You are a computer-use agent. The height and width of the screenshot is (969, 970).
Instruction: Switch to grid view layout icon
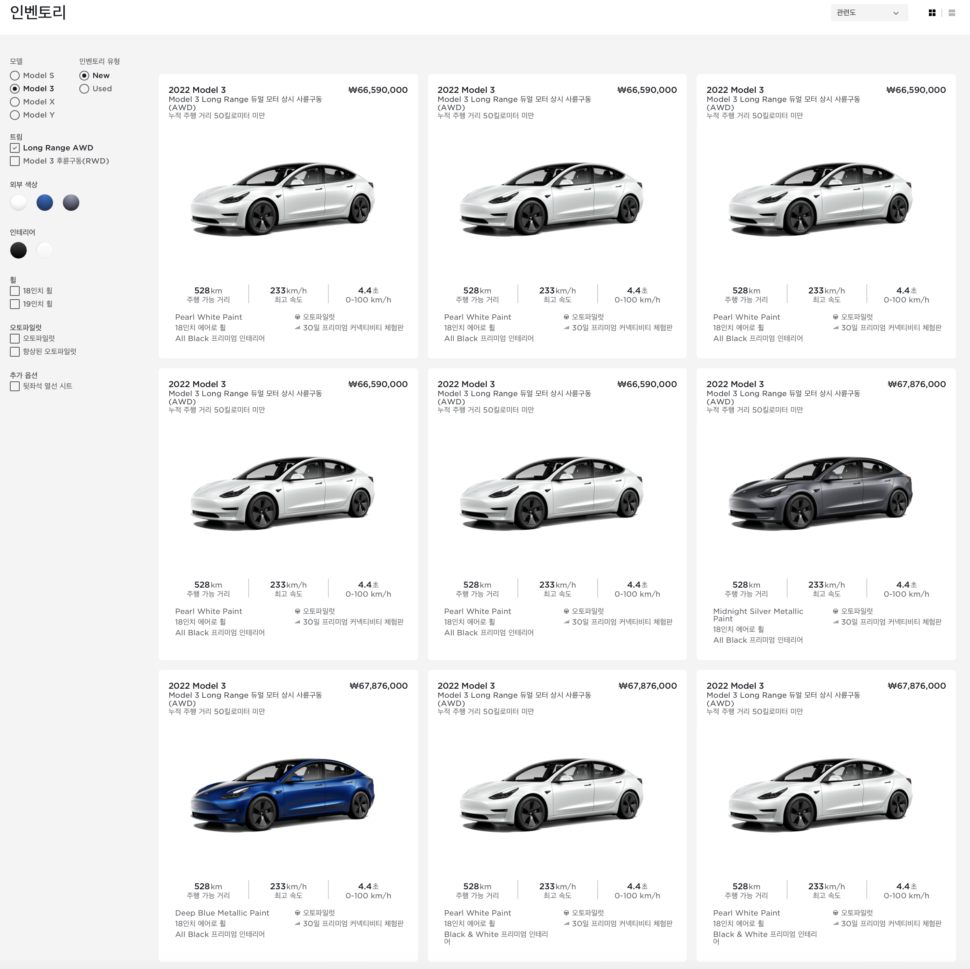[x=932, y=13]
